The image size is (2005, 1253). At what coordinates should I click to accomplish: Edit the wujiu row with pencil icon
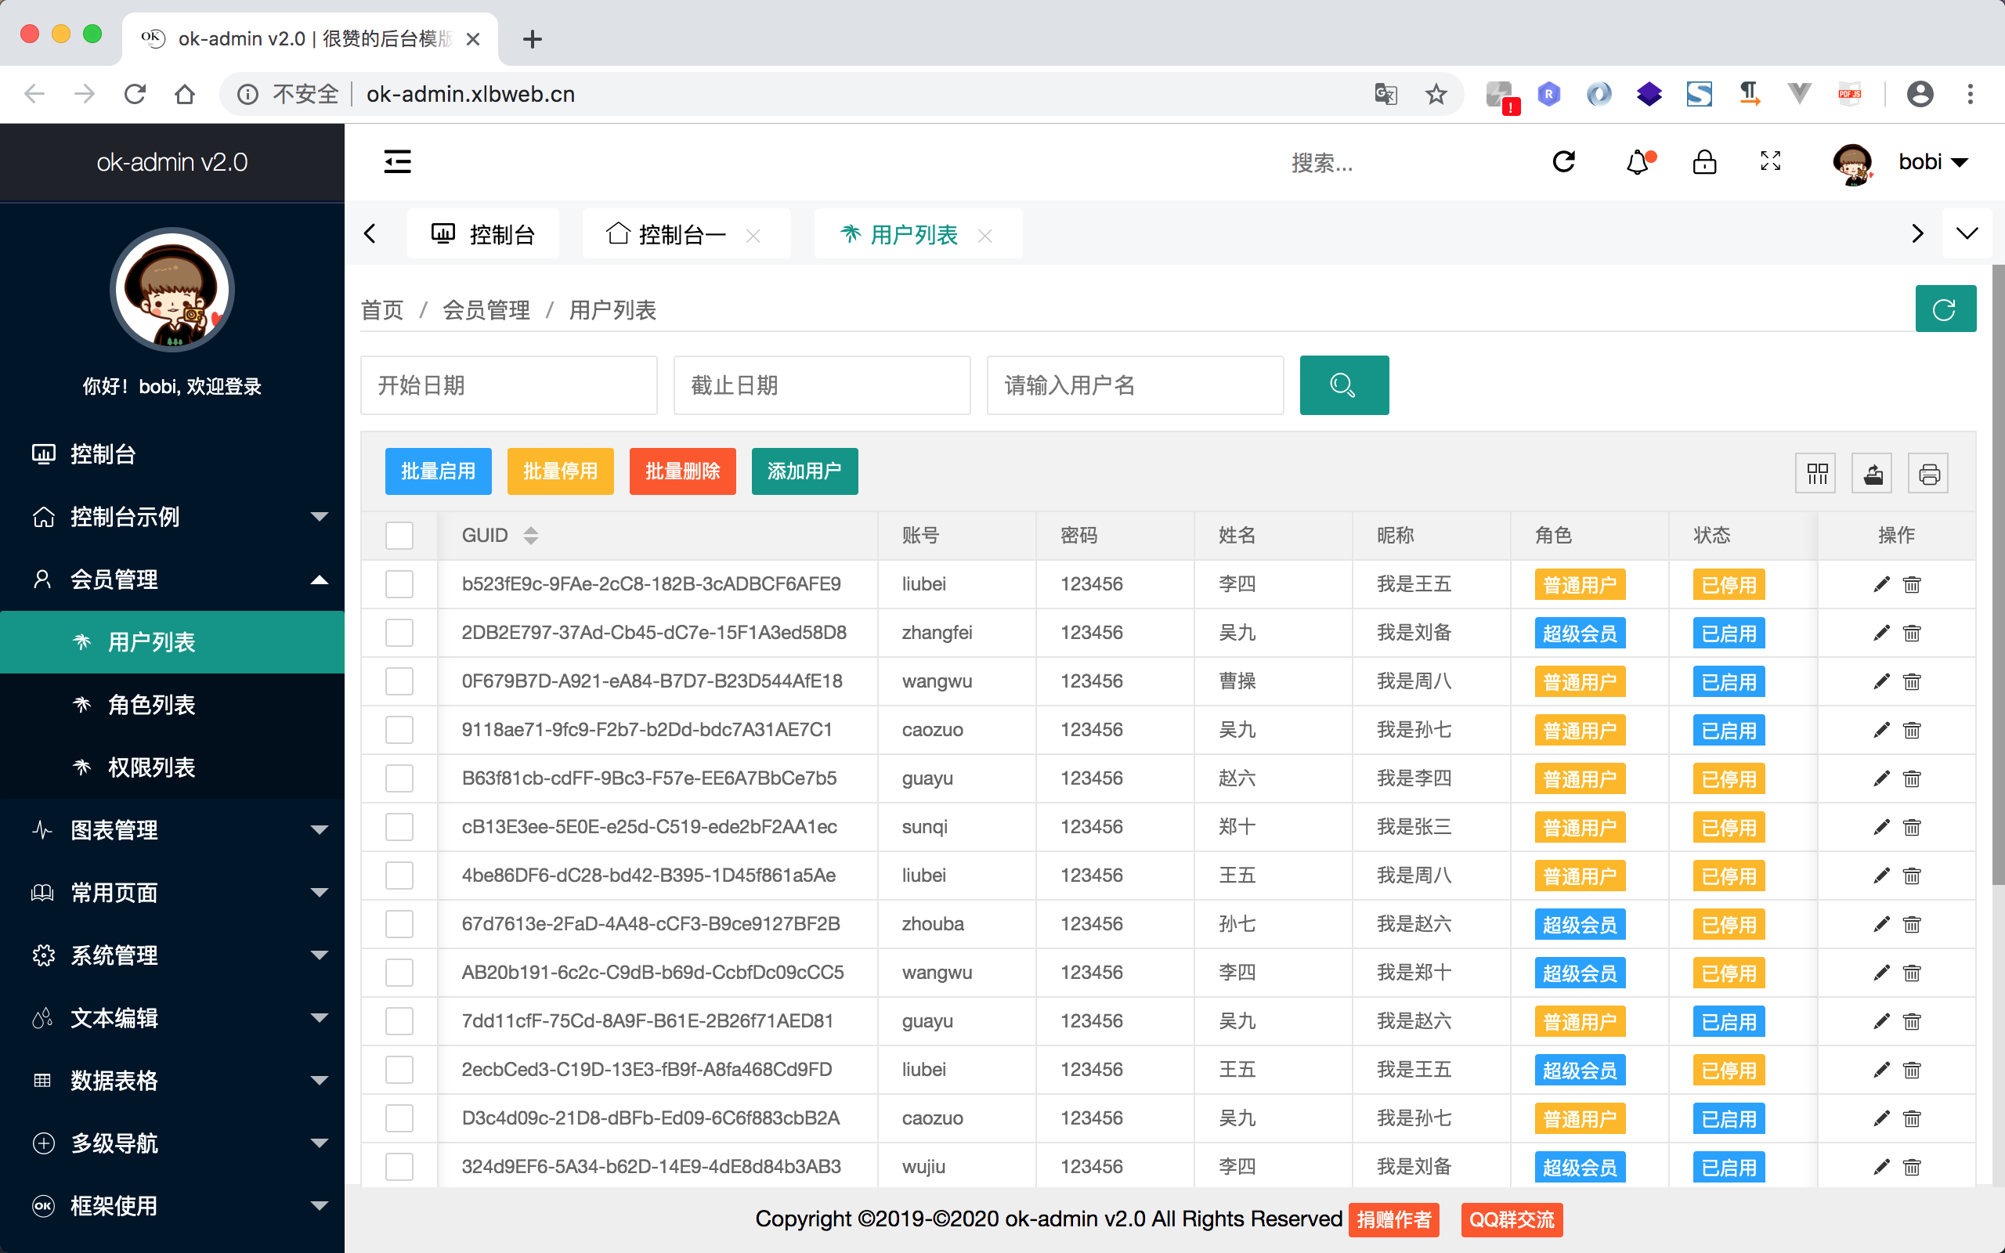point(1881,1167)
